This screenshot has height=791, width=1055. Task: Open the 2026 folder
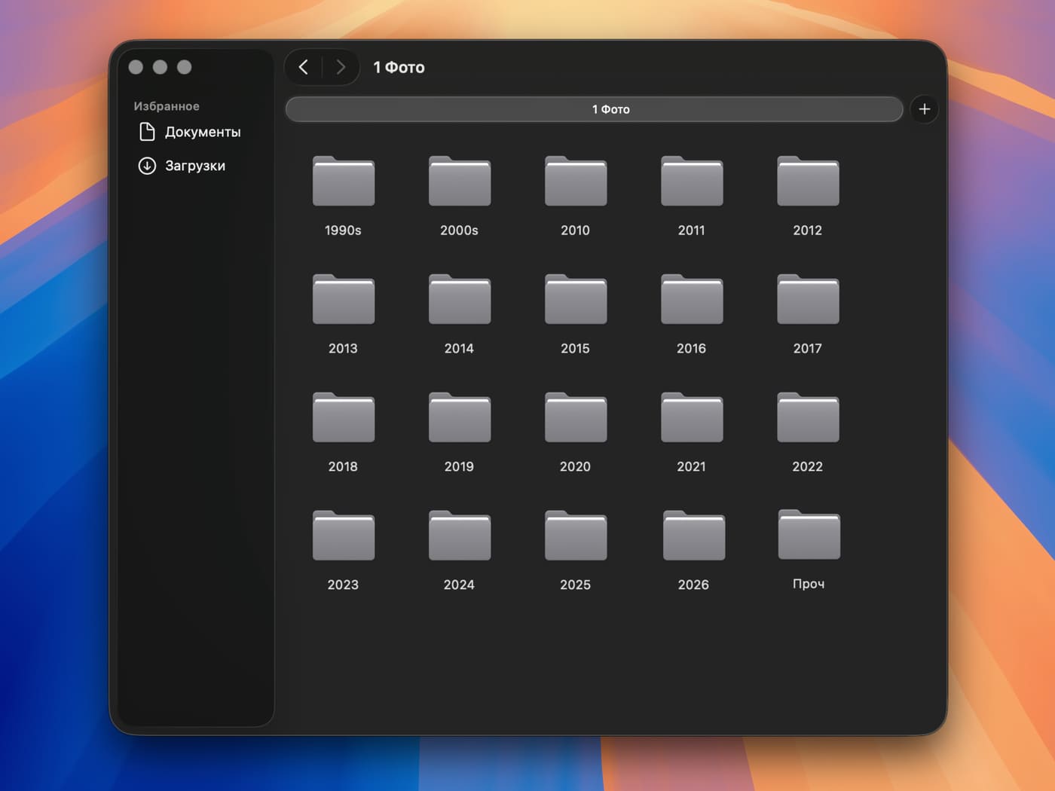(x=693, y=536)
